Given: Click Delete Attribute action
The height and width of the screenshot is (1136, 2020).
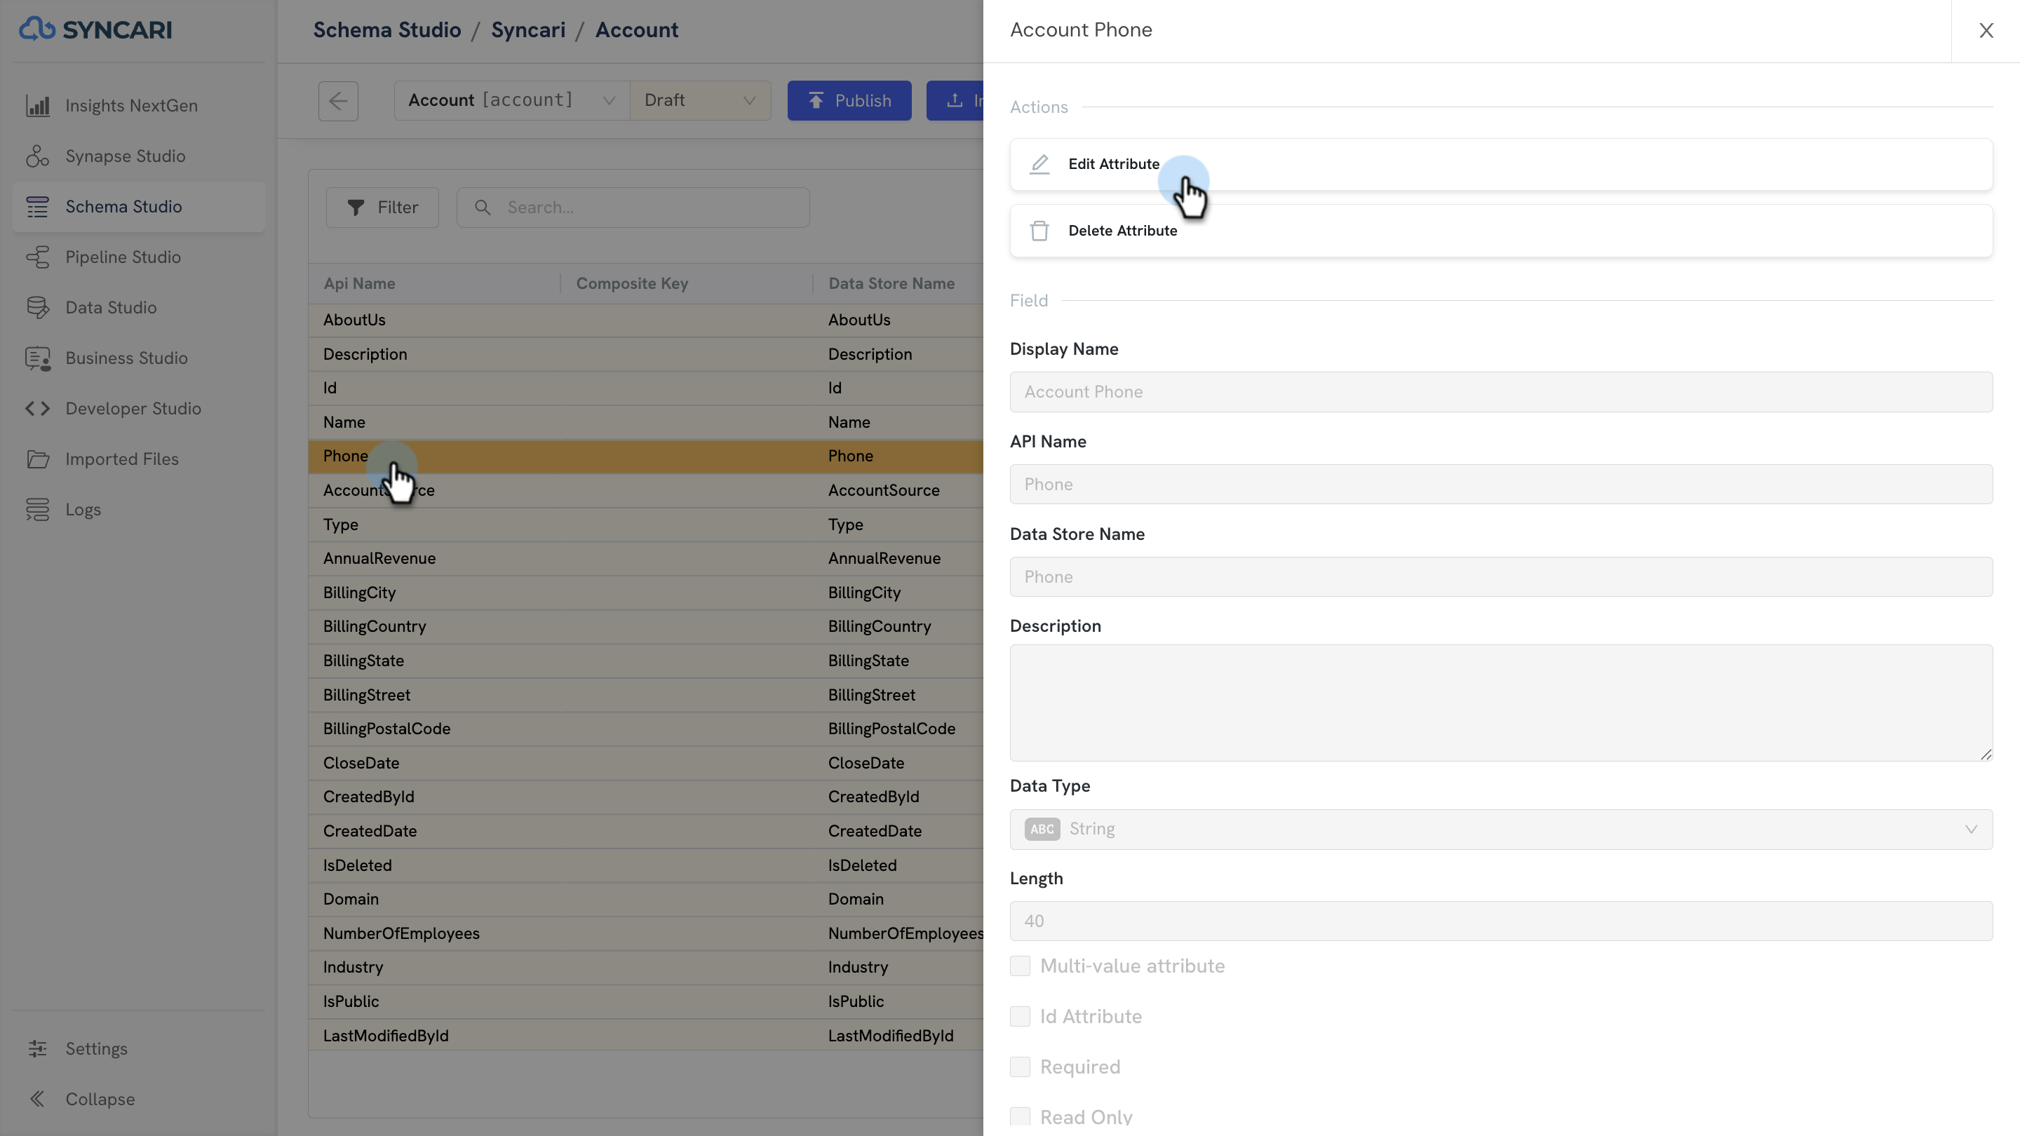Looking at the screenshot, I should pos(1501,231).
